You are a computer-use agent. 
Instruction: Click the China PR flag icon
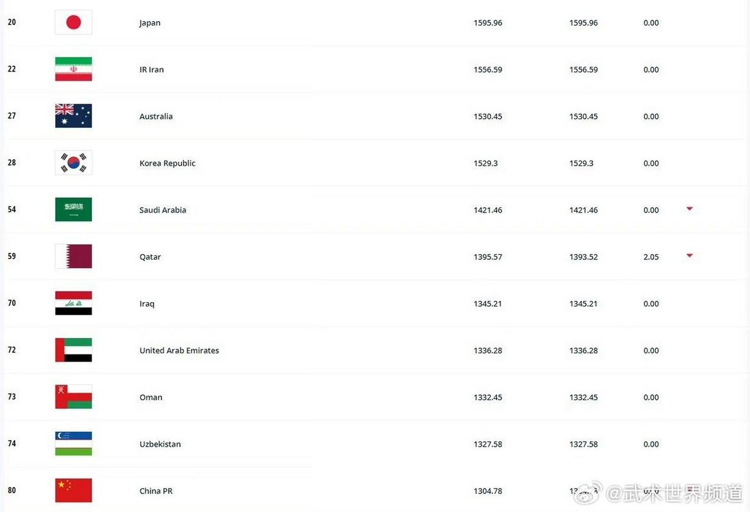click(74, 490)
